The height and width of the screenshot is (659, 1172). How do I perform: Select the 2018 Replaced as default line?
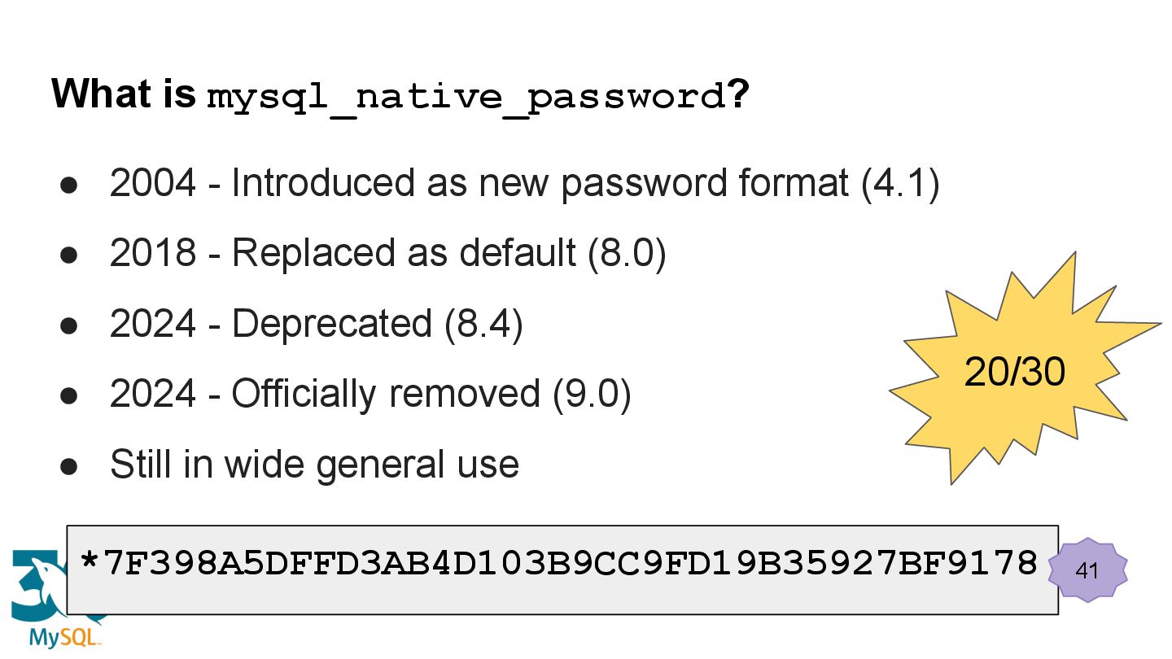[x=388, y=253]
